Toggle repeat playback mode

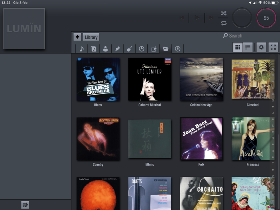point(224,23)
